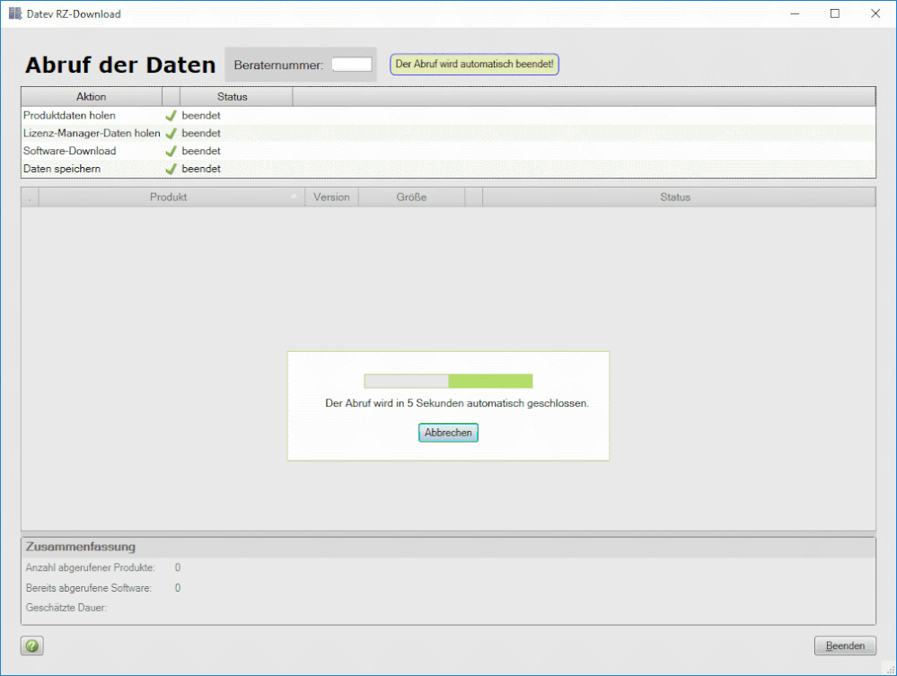The width and height of the screenshot is (897, 676).
Task: Sort by the Produkt column header
Action: click(x=171, y=197)
